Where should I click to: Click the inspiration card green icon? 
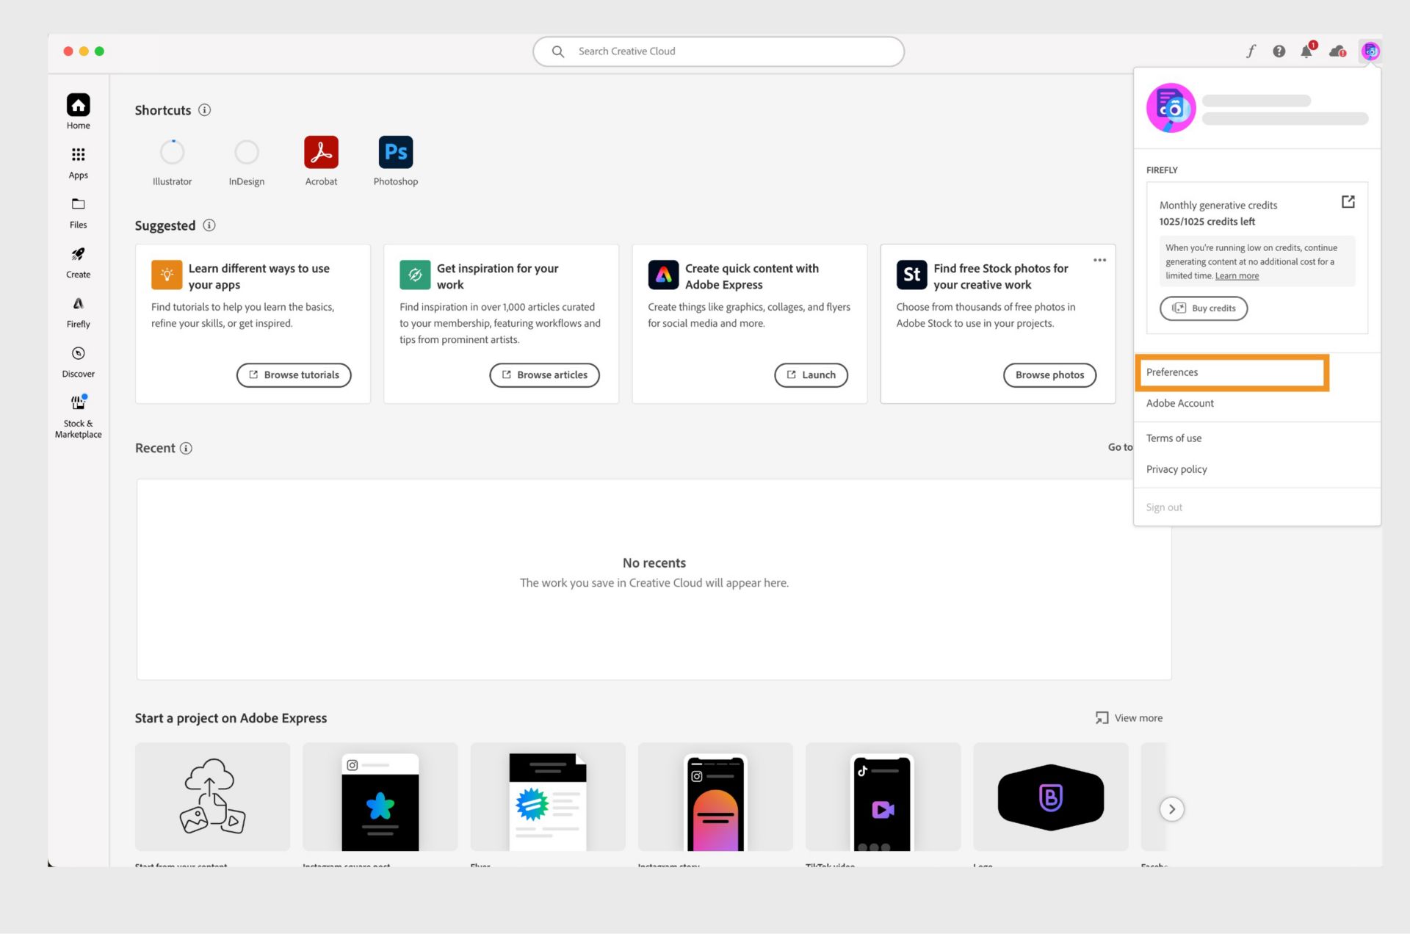pyautogui.click(x=415, y=275)
